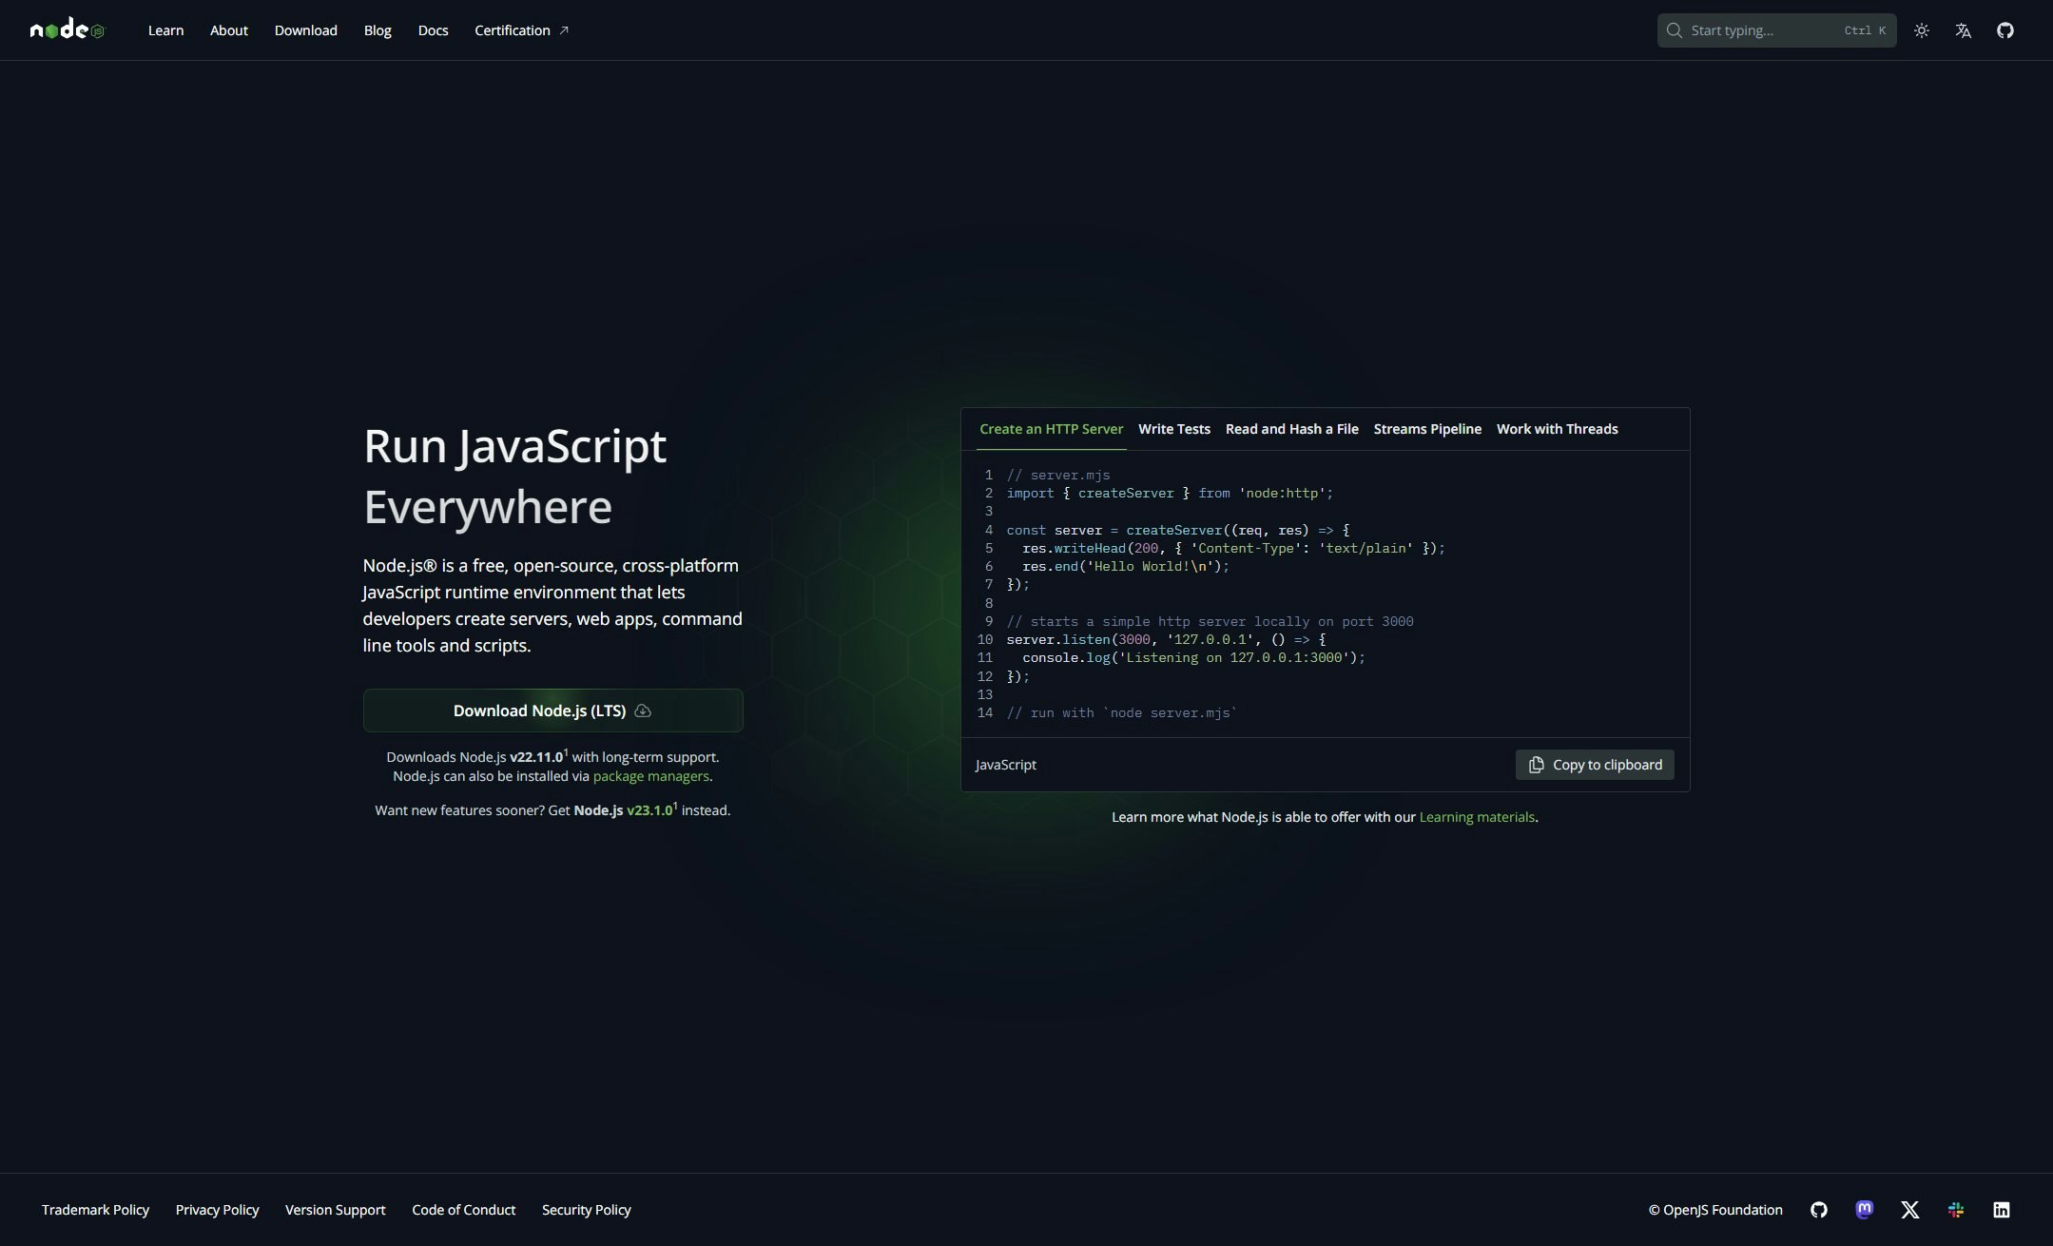
Task: Open the Learning materials link
Action: pyautogui.click(x=1477, y=816)
